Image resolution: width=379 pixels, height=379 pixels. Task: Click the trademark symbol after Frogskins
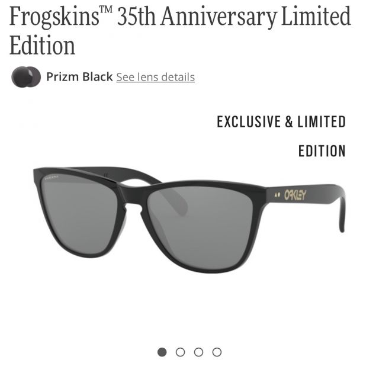[106, 9]
